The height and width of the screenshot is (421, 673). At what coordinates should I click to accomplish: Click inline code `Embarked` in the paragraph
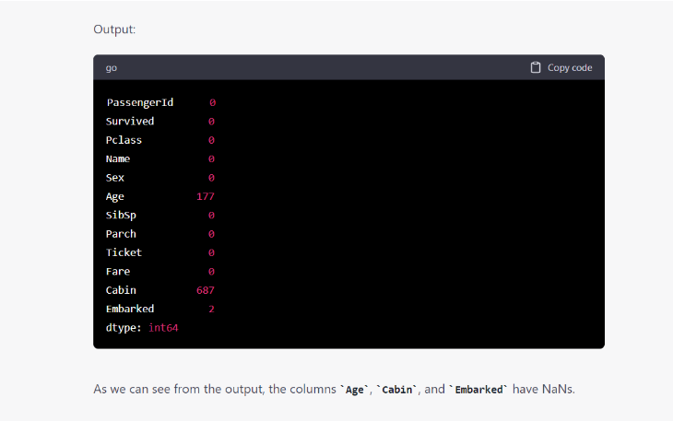point(479,390)
